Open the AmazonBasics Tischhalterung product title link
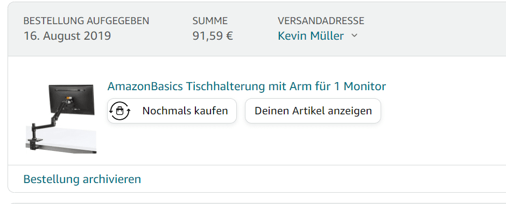Image resolution: width=506 pixels, height=204 pixels. coord(247,86)
